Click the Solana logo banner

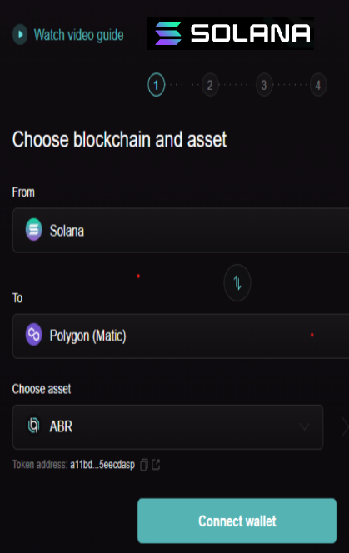tap(231, 33)
